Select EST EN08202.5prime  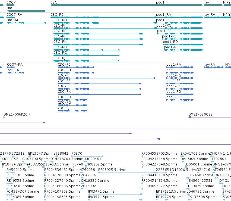99,164
